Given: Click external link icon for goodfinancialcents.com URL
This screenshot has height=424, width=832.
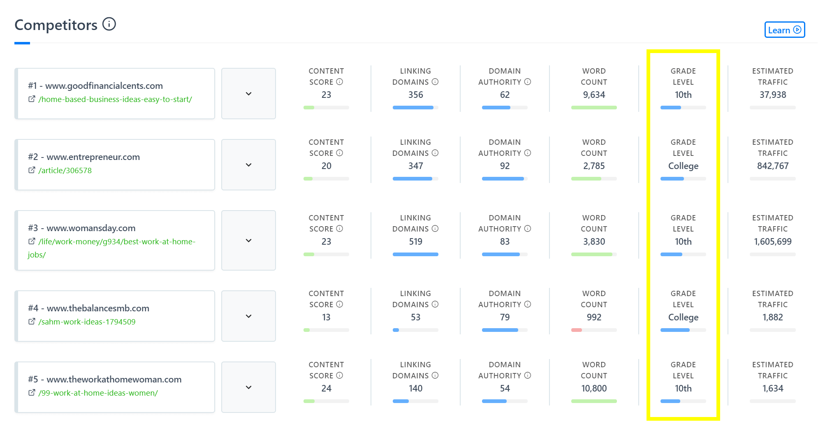Looking at the screenshot, I should [32, 99].
